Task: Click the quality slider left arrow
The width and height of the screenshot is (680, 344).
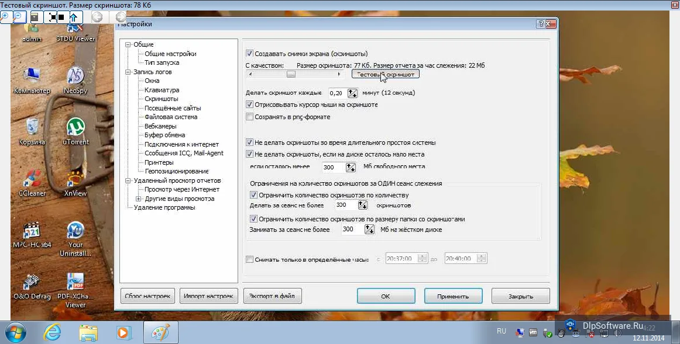Action: coord(250,74)
